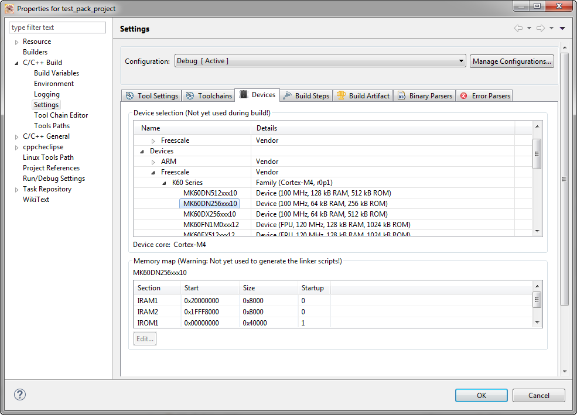Click the back navigation arrow icon
The image size is (577, 415).
point(518,28)
